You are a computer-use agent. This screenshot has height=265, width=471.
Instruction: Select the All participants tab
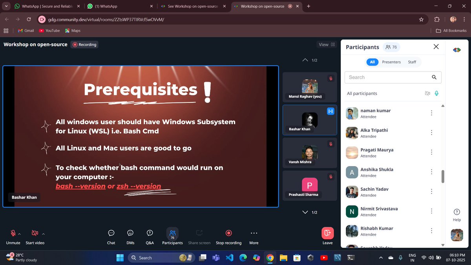pos(372,62)
